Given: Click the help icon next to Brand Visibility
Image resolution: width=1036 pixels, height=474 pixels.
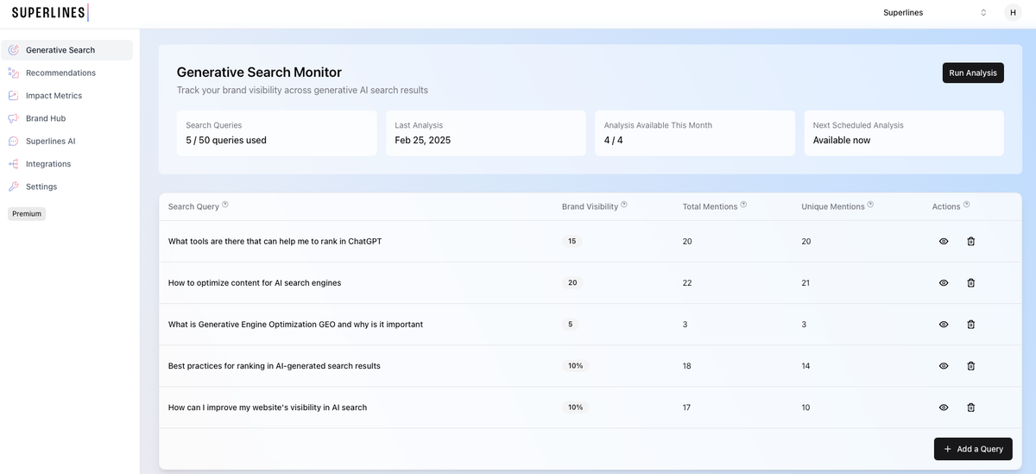Looking at the screenshot, I should pos(624,205).
